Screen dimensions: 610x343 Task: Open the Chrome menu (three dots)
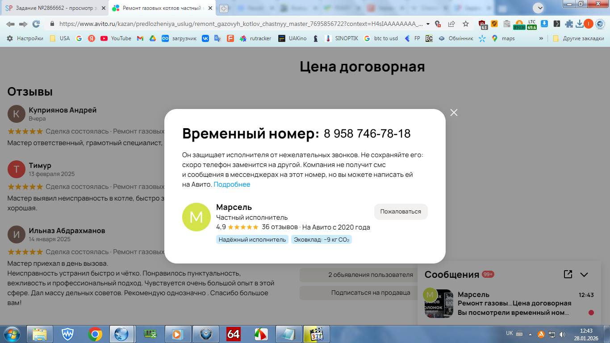(x=601, y=24)
